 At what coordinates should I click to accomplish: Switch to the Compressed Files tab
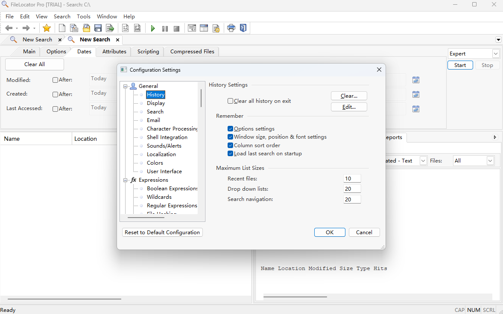click(192, 52)
